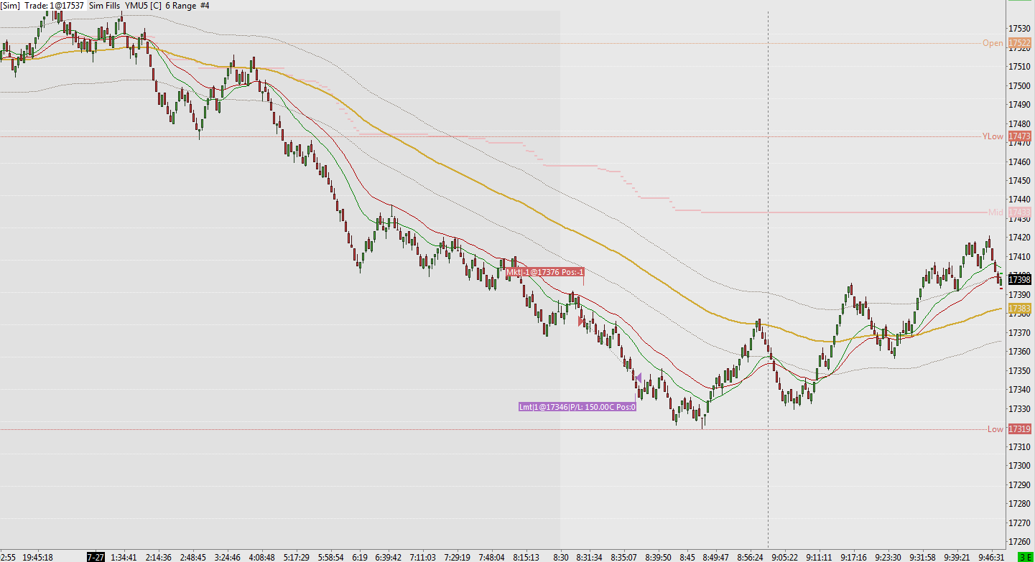Click the red sell trade arrow marker
Screen dimensions: 1035x562
[x=581, y=322]
